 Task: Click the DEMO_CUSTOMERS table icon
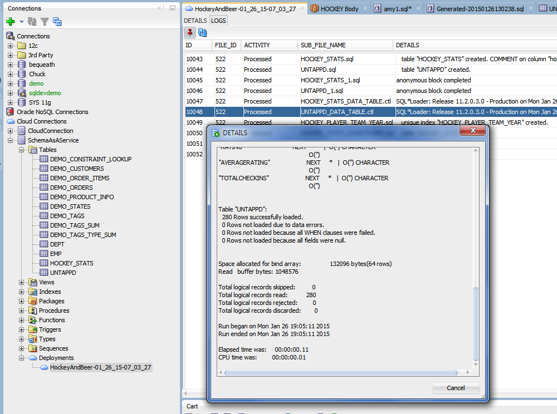pos(43,168)
